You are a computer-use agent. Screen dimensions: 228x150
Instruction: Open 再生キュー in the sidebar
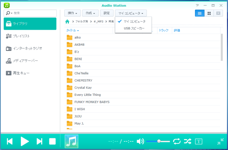coord(30,73)
